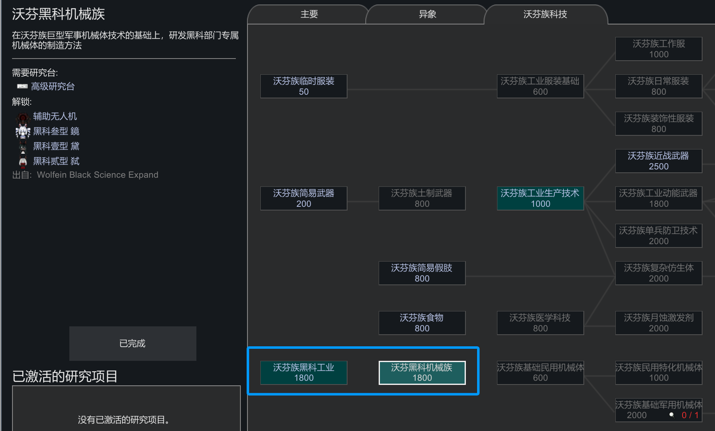Screen dimensions: 715x431
Task: Open the 异象 research tab
Action: 427,15
